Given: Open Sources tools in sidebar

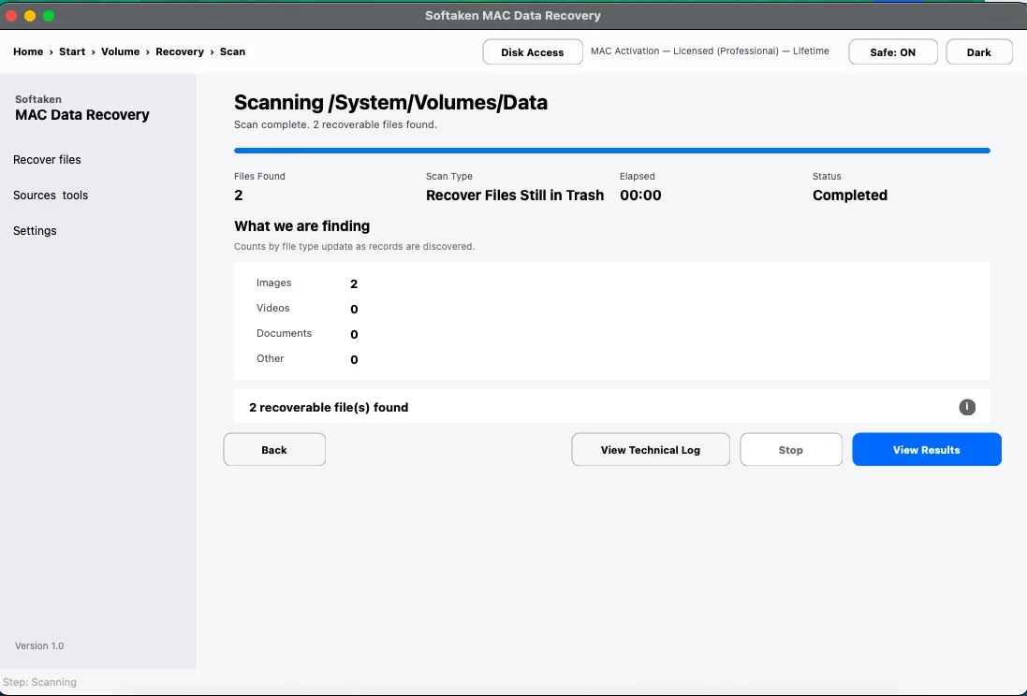Looking at the screenshot, I should pos(51,196).
